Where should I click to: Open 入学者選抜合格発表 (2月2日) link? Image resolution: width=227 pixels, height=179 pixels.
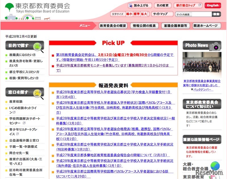point(114,134)
